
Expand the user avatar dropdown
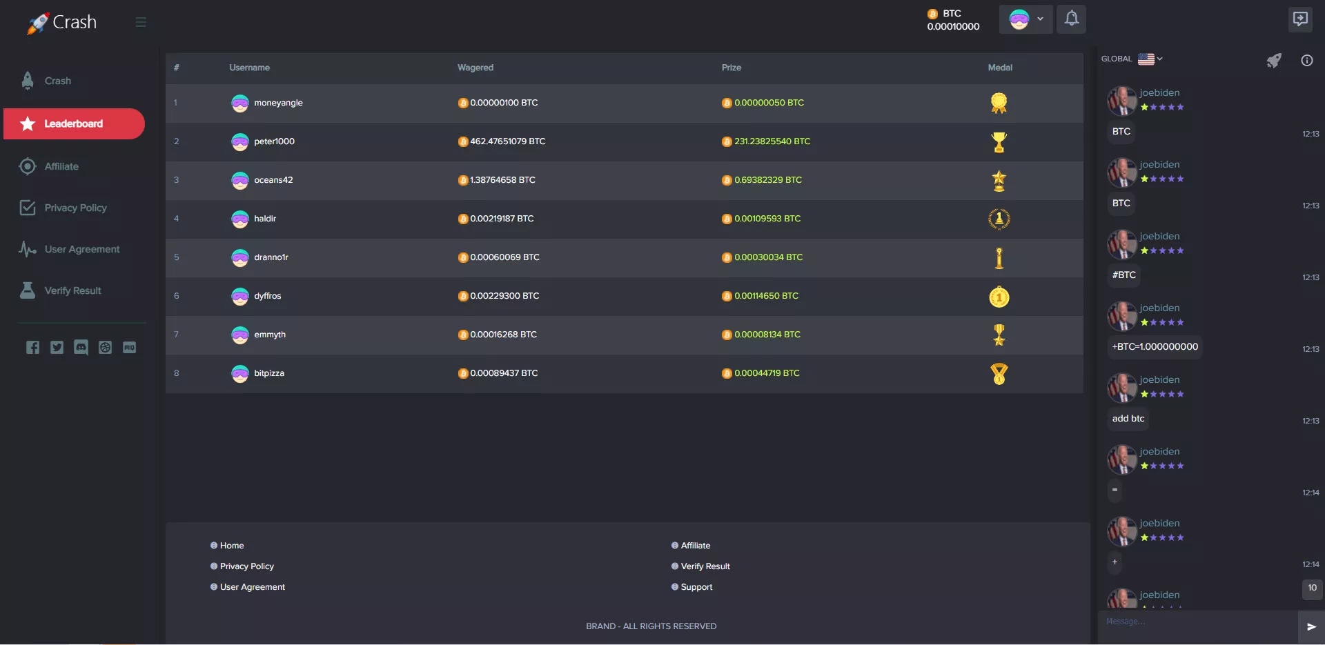click(x=1025, y=19)
